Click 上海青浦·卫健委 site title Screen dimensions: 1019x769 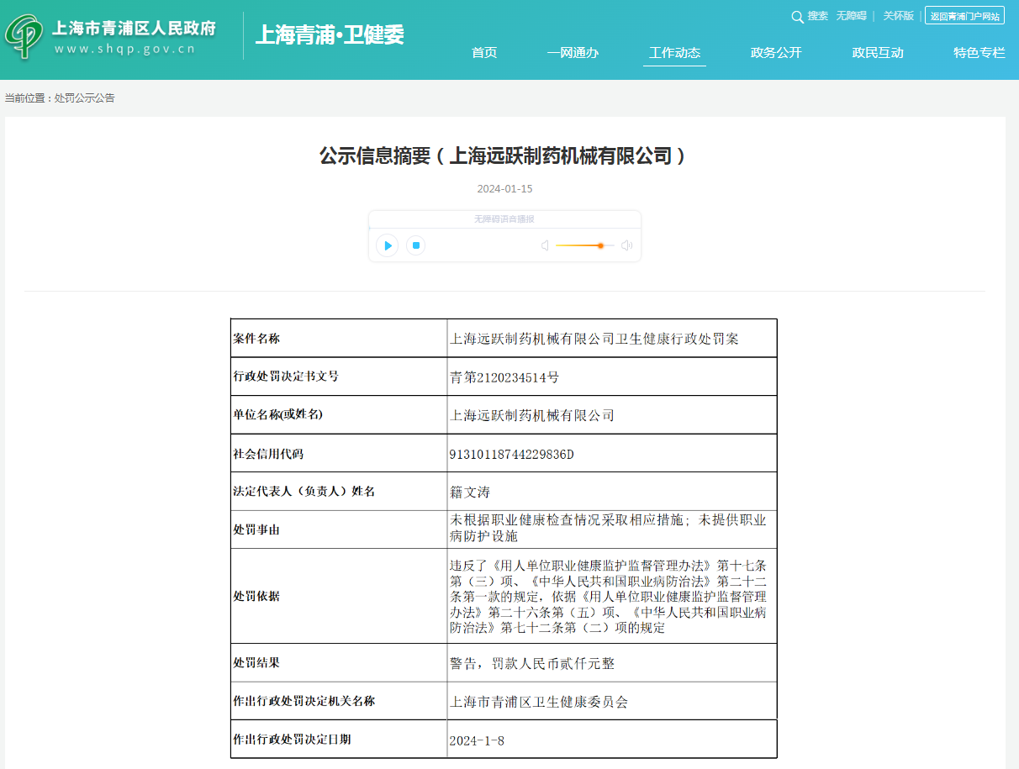click(330, 34)
